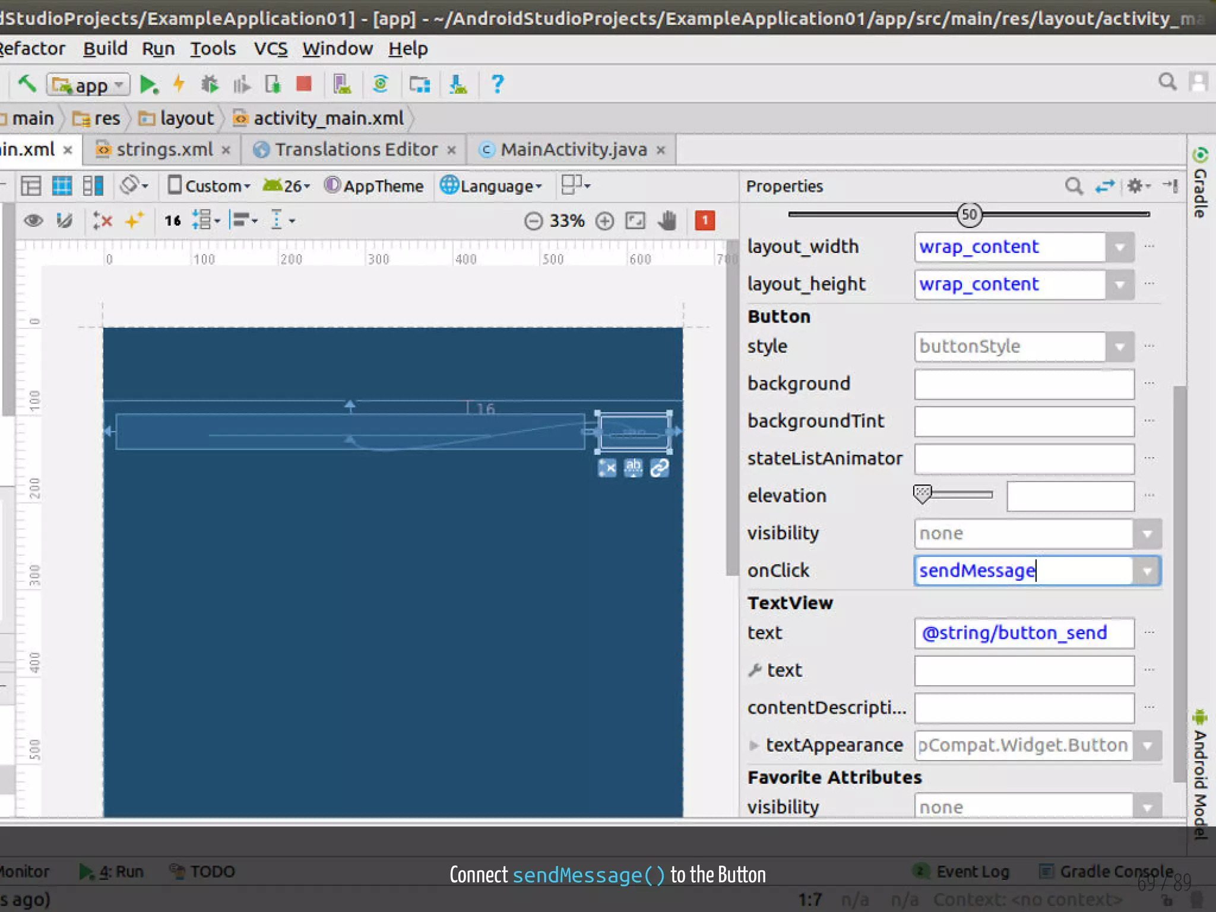Open the Android Model side panel

pyautogui.click(x=1200, y=774)
